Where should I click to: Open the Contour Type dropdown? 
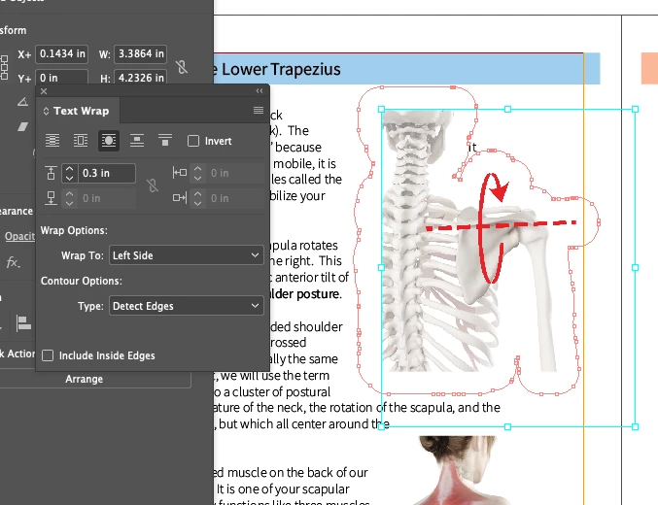187,306
